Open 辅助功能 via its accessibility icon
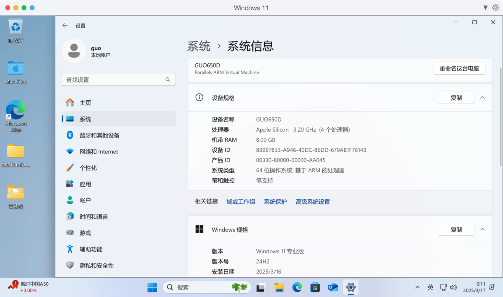503x297 pixels. click(x=70, y=249)
